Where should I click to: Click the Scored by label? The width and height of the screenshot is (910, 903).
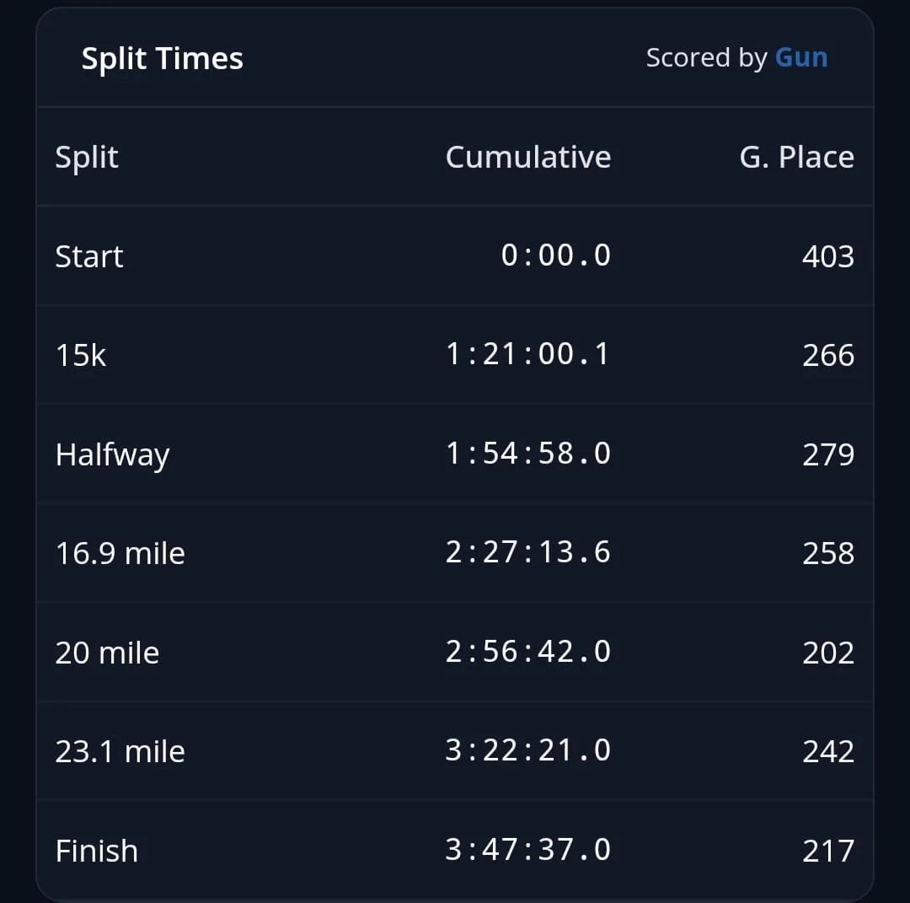(706, 58)
